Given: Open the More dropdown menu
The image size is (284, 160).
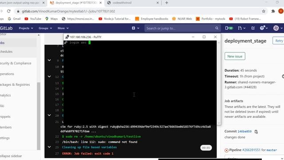Looking at the screenshot, I should [x=63, y=28].
